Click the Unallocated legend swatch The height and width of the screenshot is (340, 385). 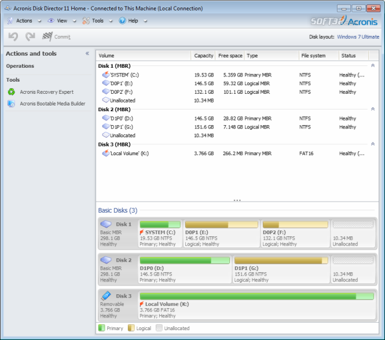point(159,328)
